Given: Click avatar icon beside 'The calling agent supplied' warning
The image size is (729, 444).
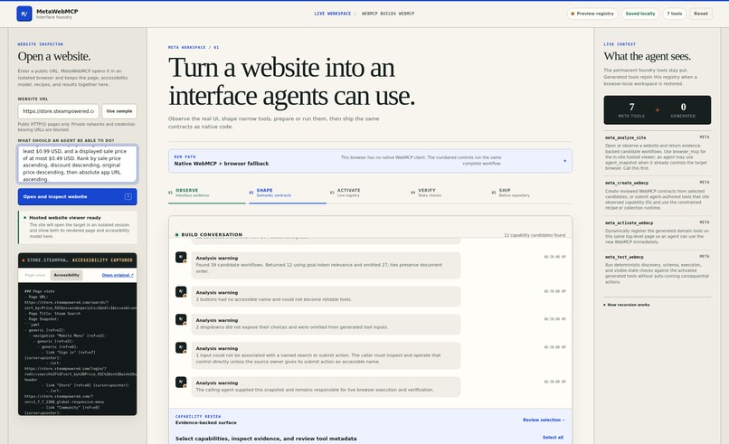Looking at the screenshot, I should point(181,383).
